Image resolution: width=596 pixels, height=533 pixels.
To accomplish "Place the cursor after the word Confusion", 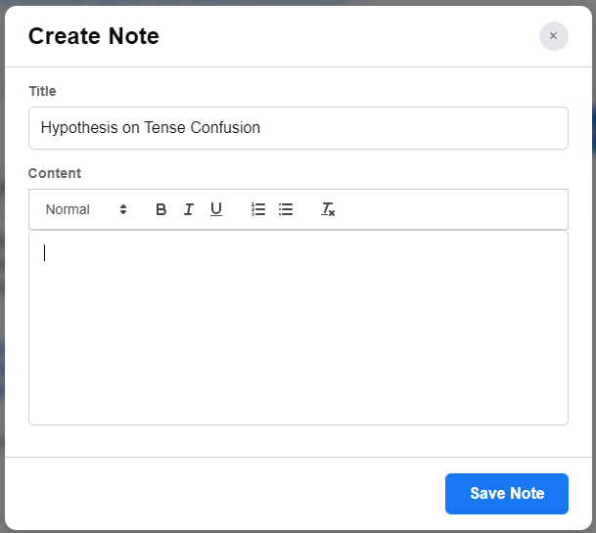I will point(262,128).
